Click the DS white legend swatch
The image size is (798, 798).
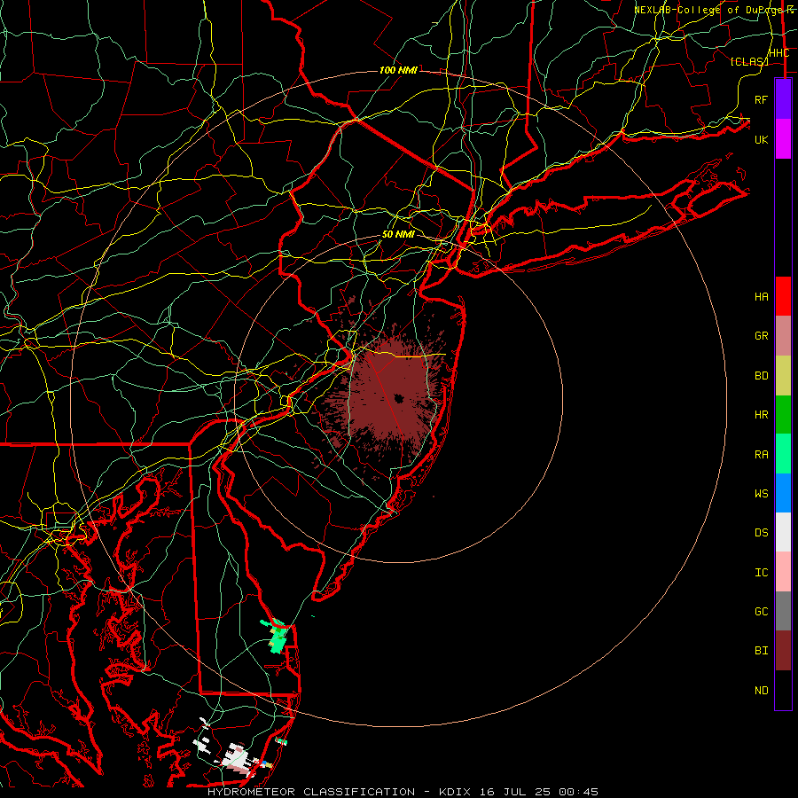(x=783, y=532)
